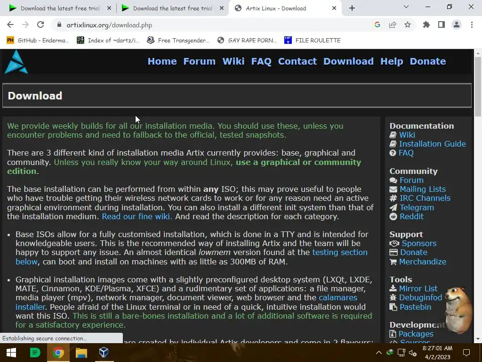The image size is (482, 362).
Task: Reload the page with the refresh icon
Action: (40, 25)
